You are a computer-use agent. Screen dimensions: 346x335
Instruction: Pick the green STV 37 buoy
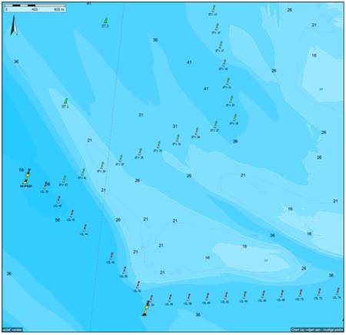tap(121, 159)
